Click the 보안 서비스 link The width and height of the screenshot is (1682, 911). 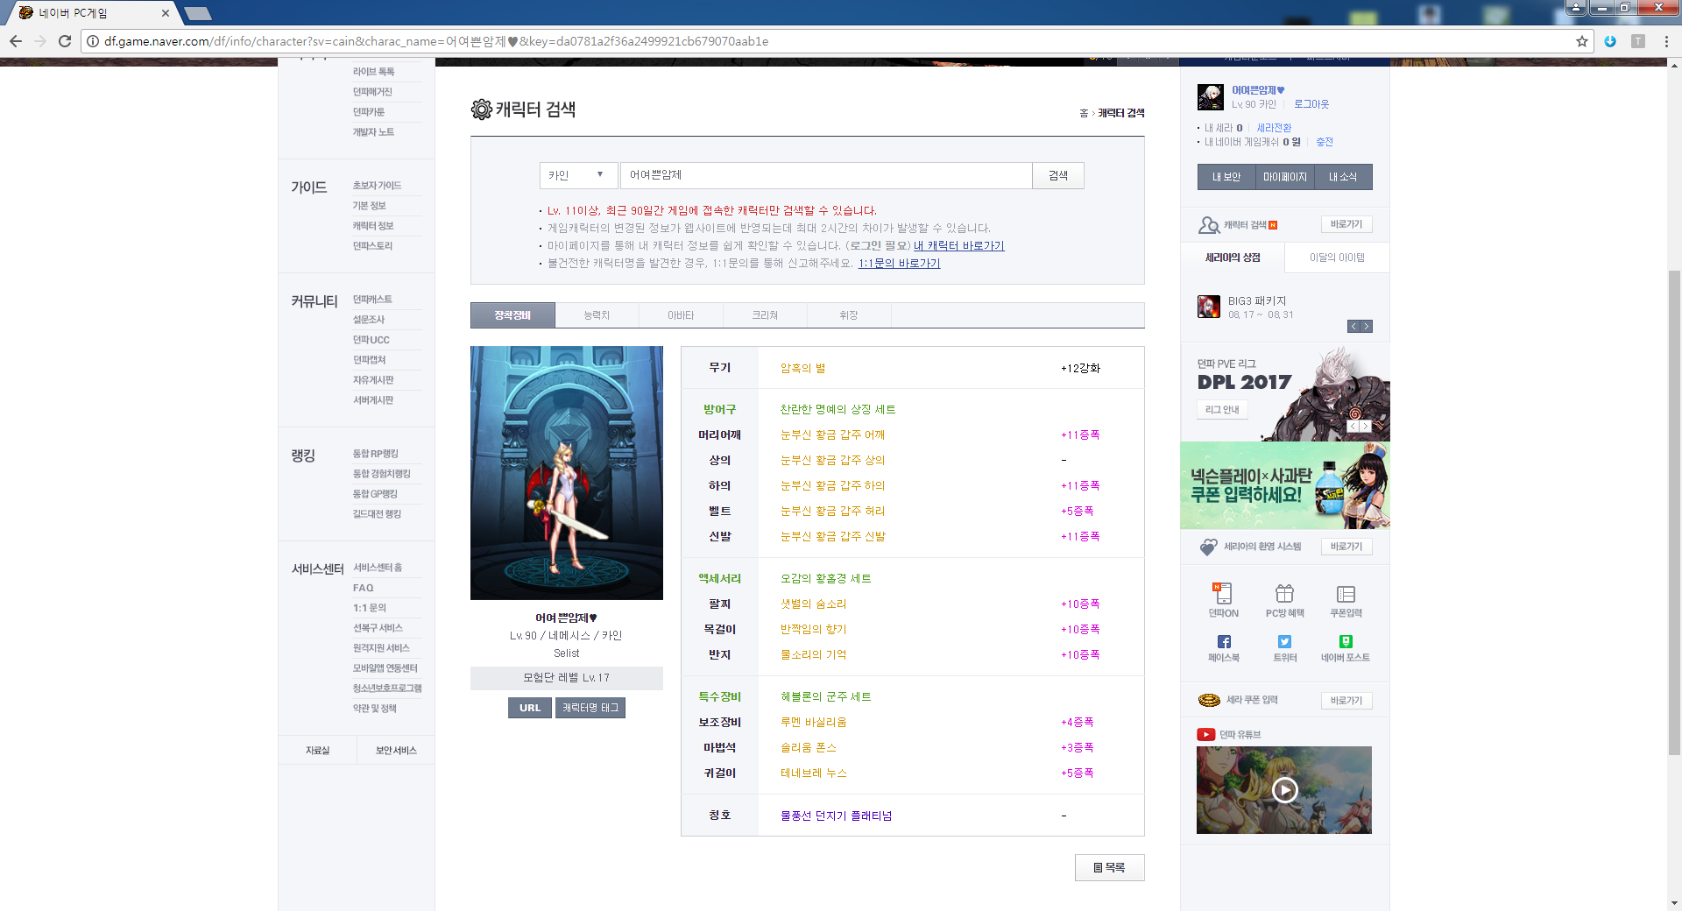pos(396,751)
